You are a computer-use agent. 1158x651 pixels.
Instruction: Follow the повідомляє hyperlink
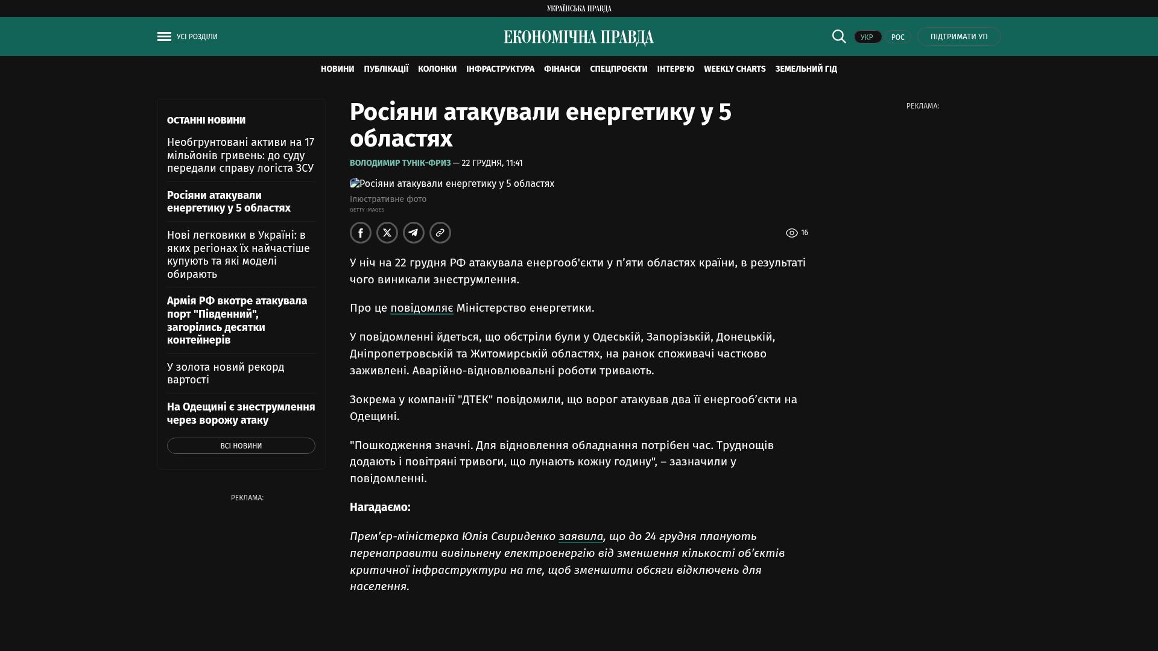(x=422, y=308)
